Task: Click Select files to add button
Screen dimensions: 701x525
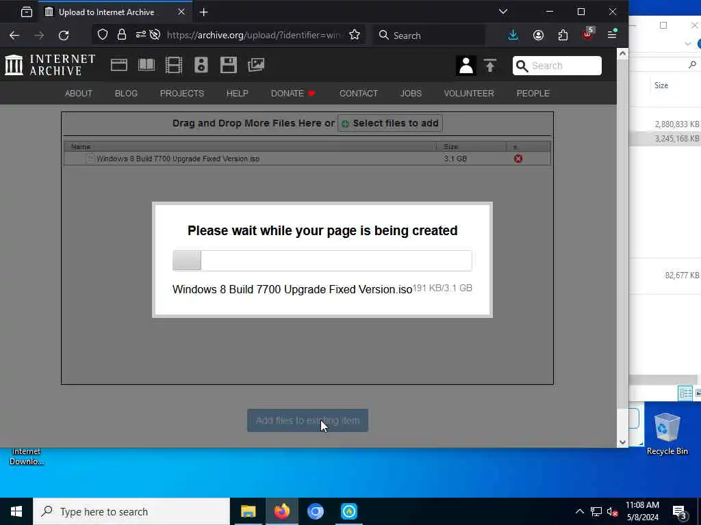Action: (390, 123)
